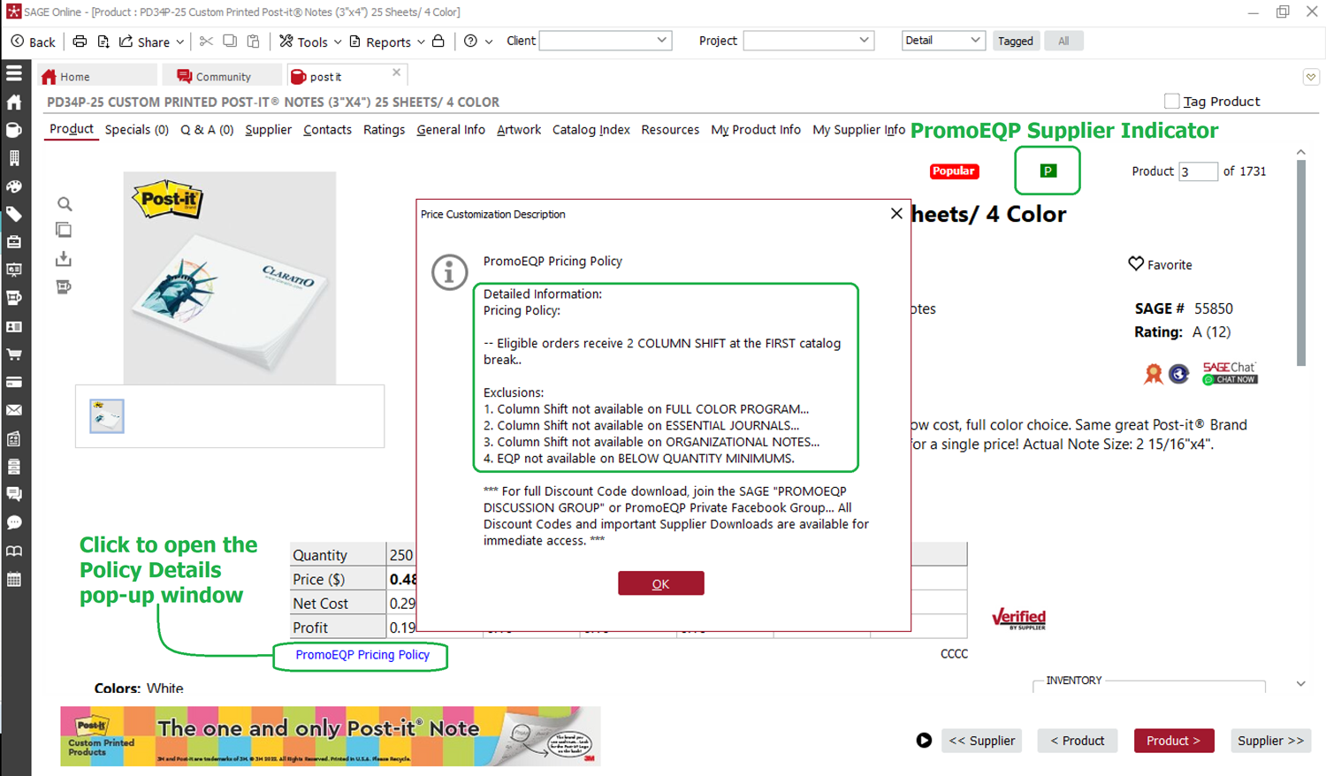Image resolution: width=1326 pixels, height=776 pixels.
Task: Open the sidebar hamburger menu
Action: tap(14, 73)
